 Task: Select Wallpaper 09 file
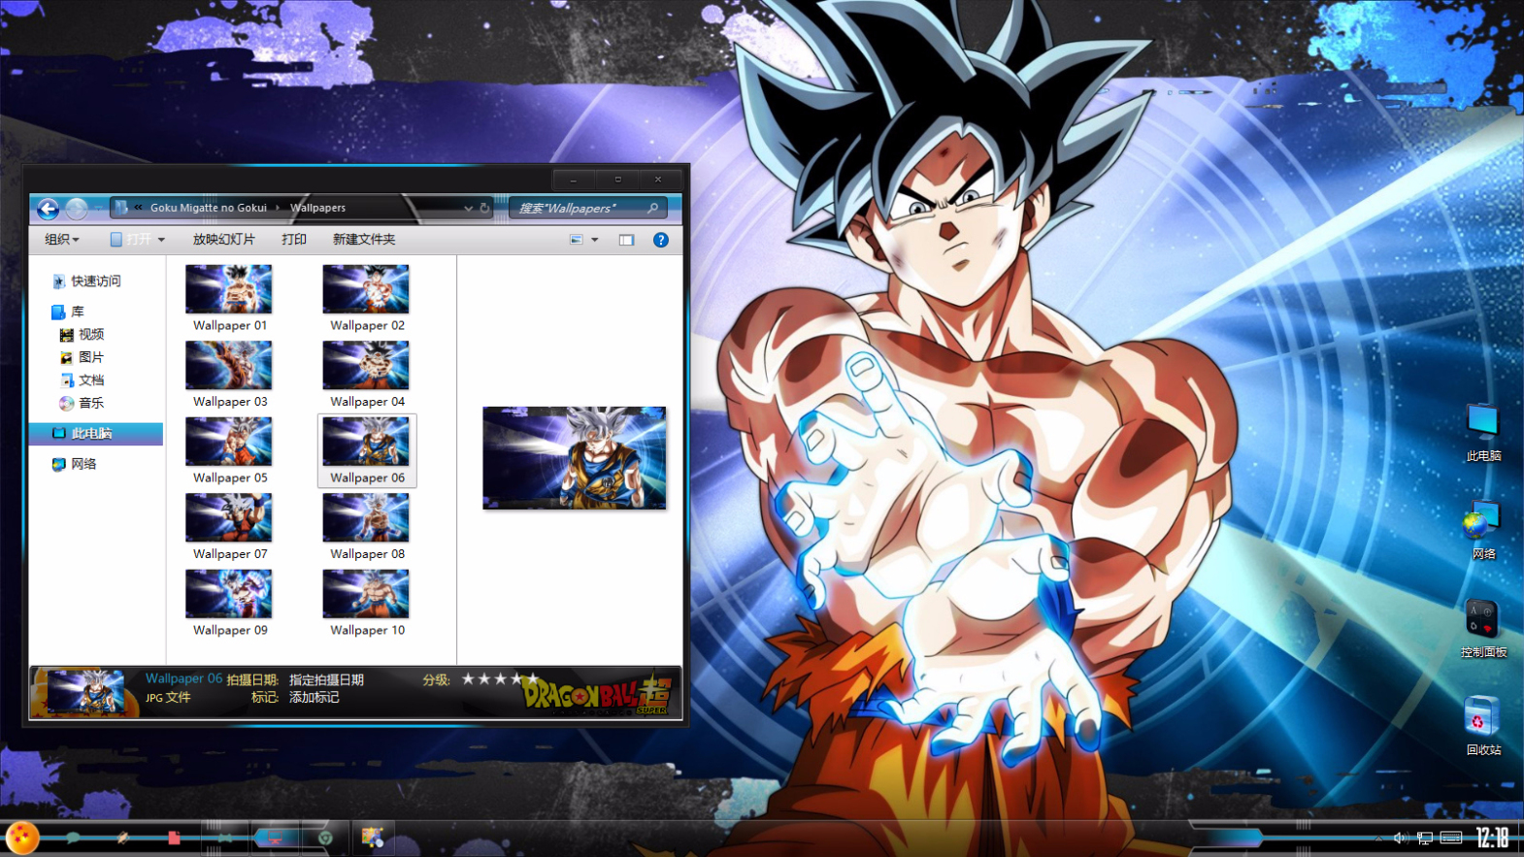(229, 604)
